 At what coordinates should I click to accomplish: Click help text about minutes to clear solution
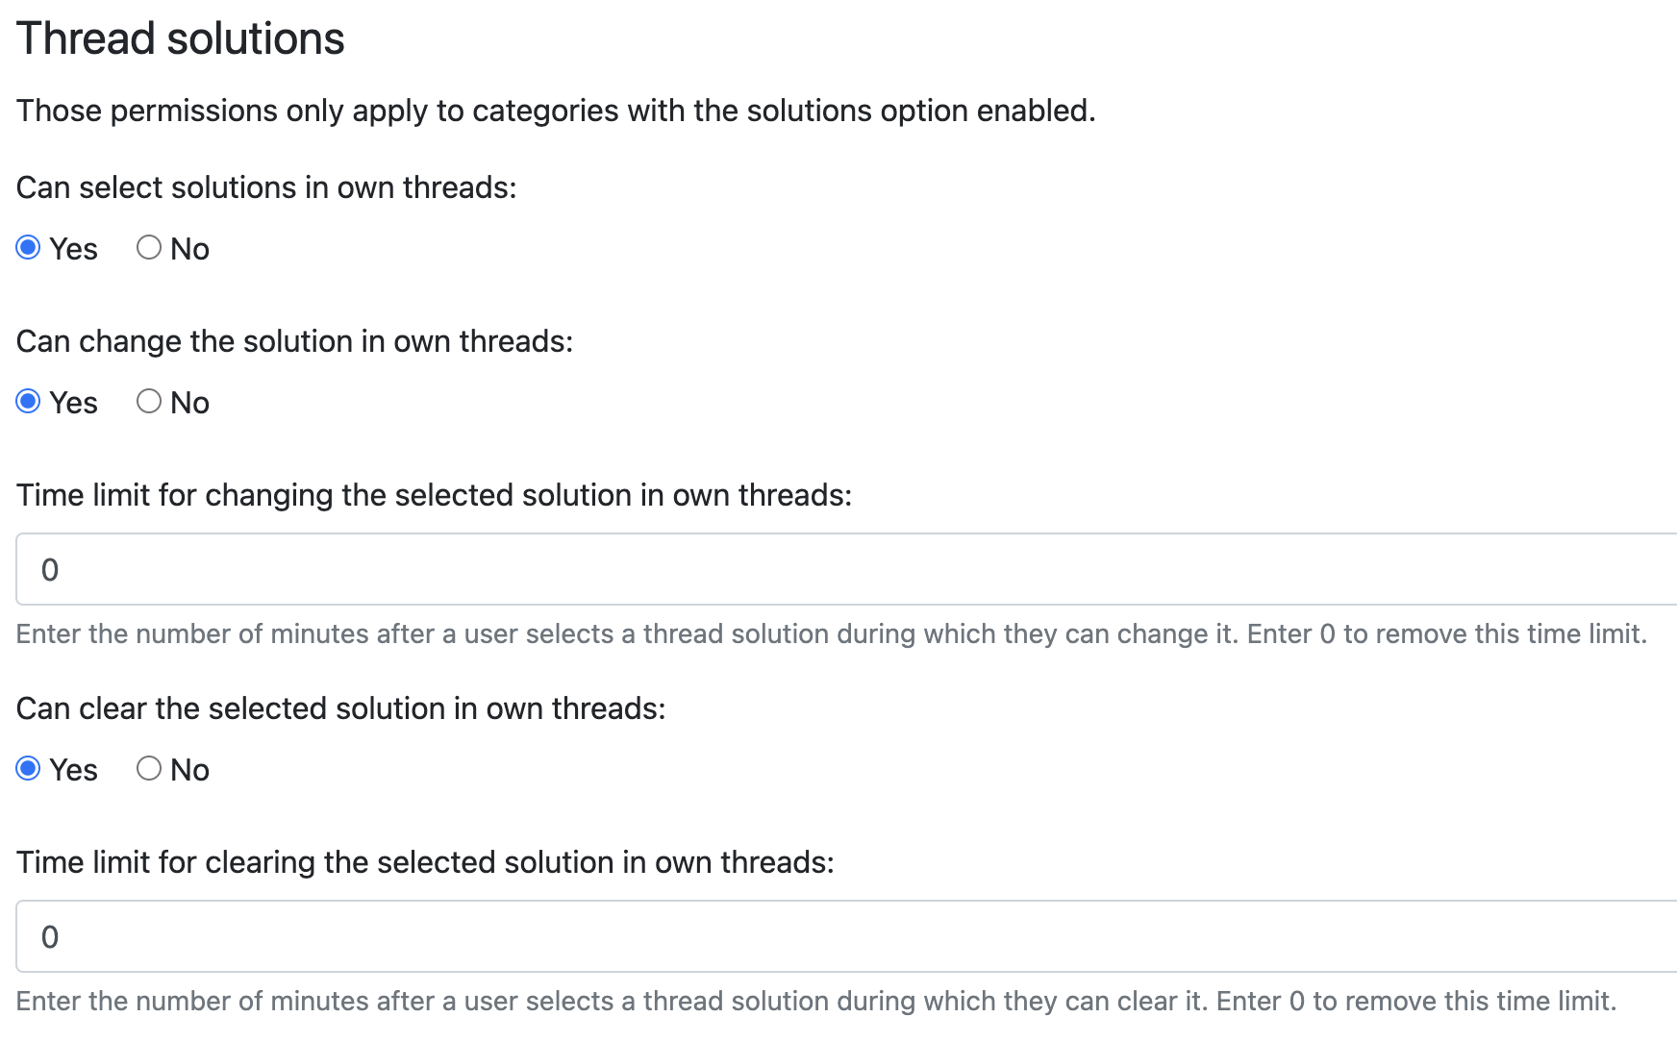[x=815, y=1002]
